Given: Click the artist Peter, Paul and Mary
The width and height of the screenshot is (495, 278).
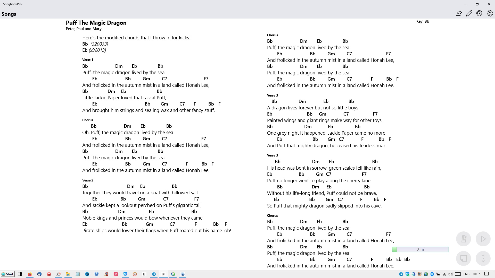Looking at the screenshot, I should 84,29.
